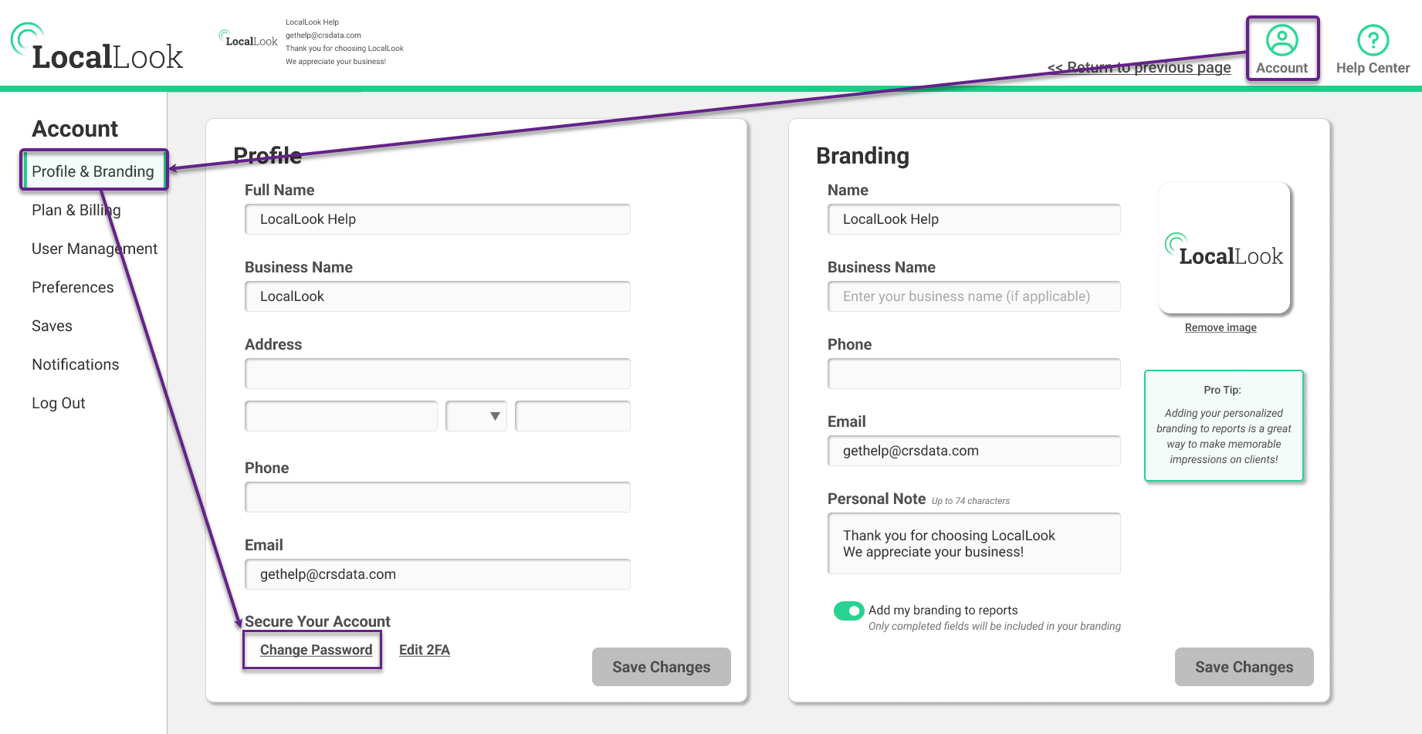Click the Change Password link
The height and width of the screenshot is (734, 1422).
[316, 650]
